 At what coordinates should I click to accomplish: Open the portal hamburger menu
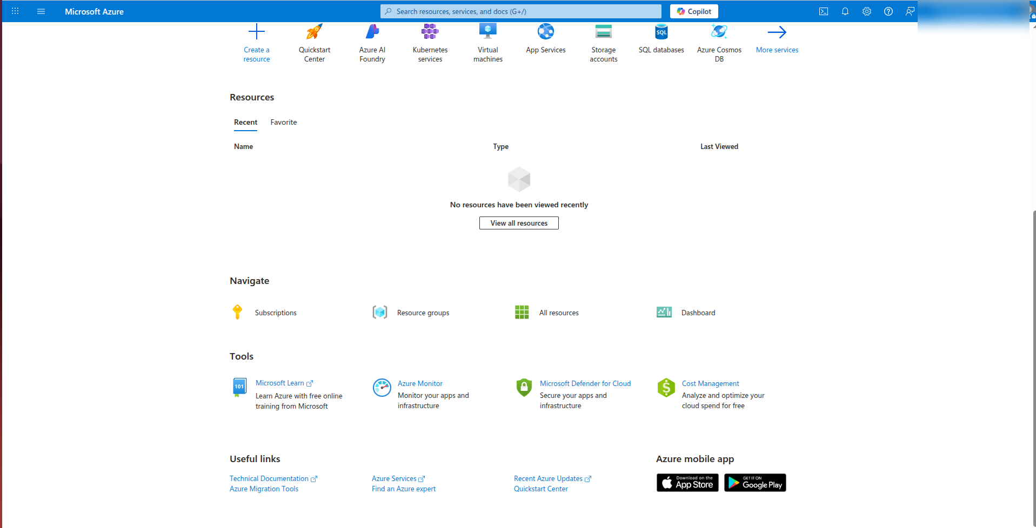41,11
